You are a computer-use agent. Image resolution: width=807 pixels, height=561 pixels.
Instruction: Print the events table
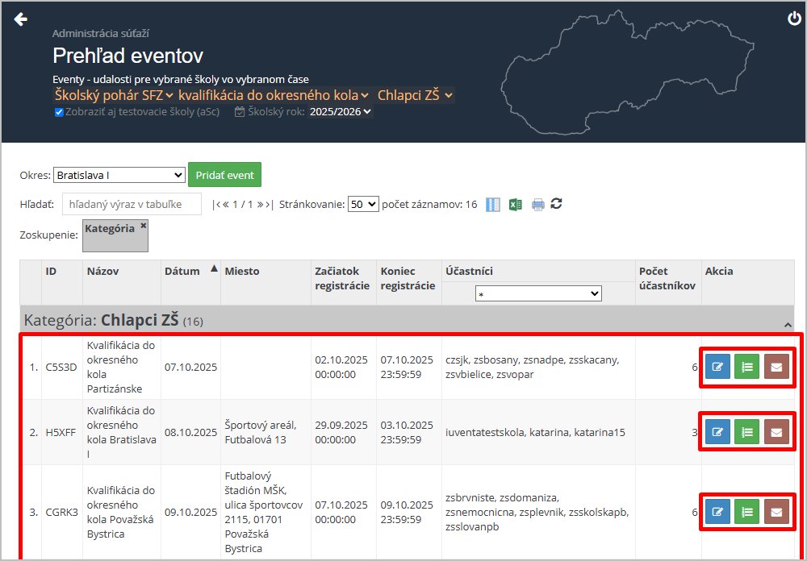tap(537, 205)
